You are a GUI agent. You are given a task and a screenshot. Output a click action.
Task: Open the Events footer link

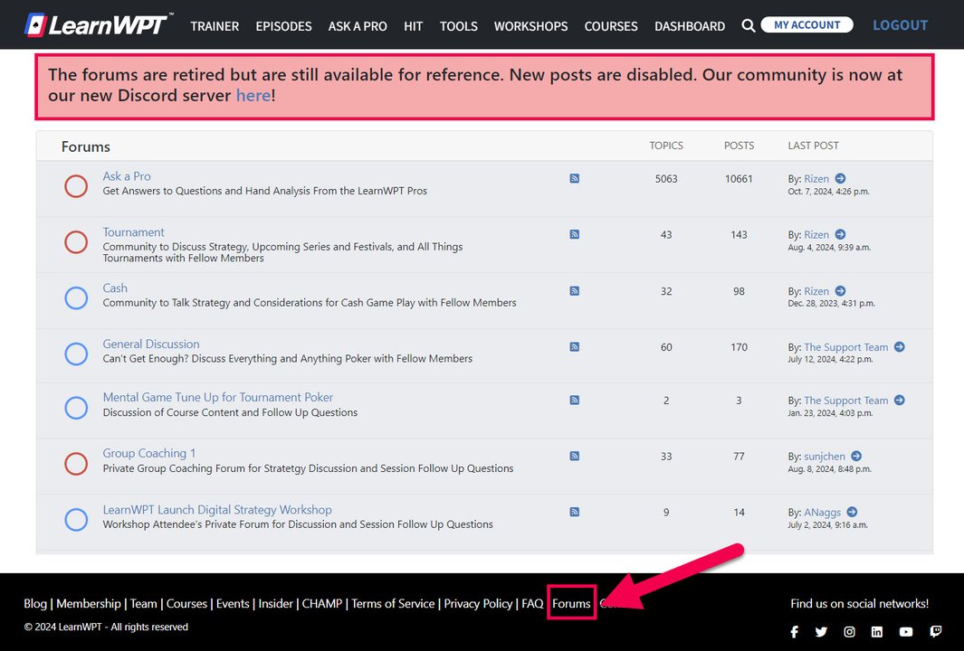pos(233,604)
